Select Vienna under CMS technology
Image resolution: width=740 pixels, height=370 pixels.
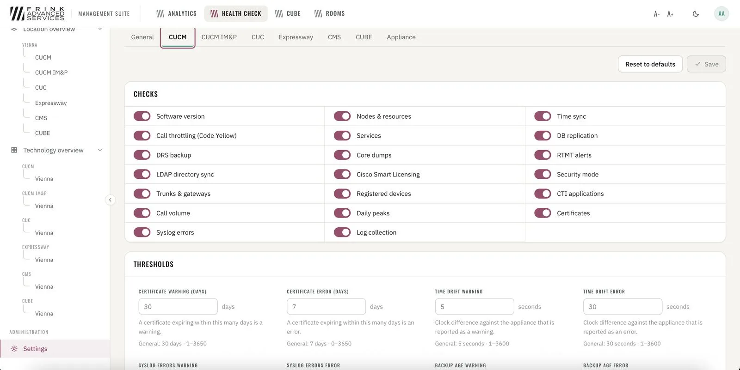tap(44, 287)
